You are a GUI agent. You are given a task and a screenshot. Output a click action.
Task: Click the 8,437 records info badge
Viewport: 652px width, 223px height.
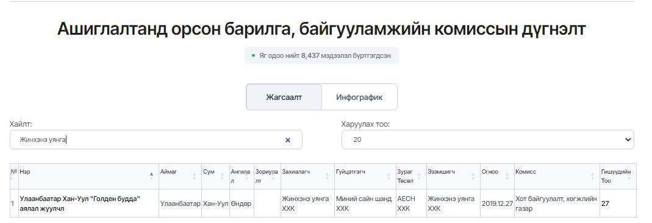[x=321, y=55]
